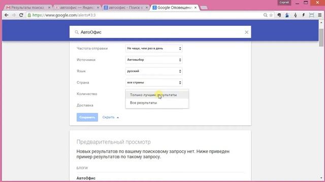Click the Предварительный просмотр heading
This screenshot has width=325, height=182.
(x=114, y=142)
